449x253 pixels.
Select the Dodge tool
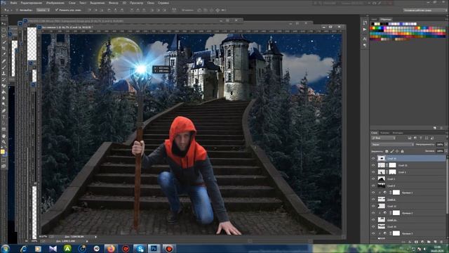[x=4, y=104]
